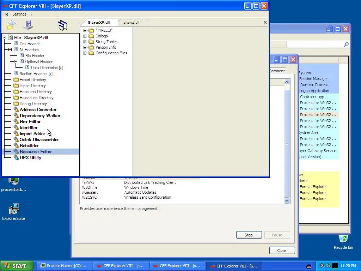Click the search magnifier icon in Process Hacker

346,44
